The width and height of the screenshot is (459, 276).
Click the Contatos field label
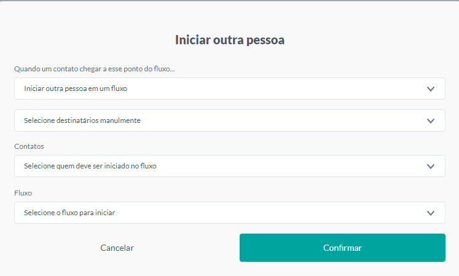coord(29,147)
